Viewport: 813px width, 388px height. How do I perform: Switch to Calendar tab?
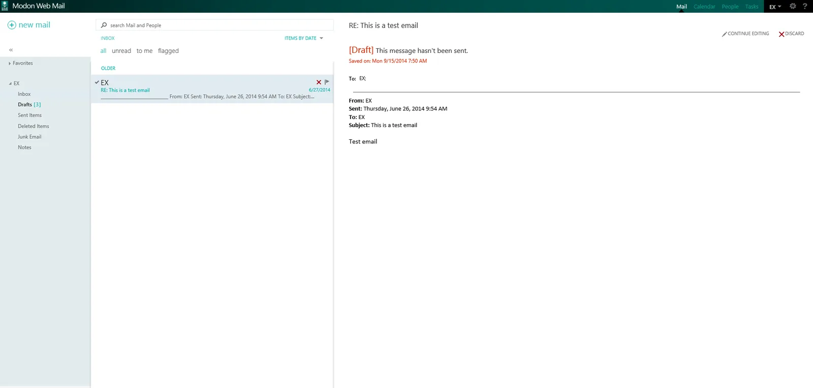[704, 7]
